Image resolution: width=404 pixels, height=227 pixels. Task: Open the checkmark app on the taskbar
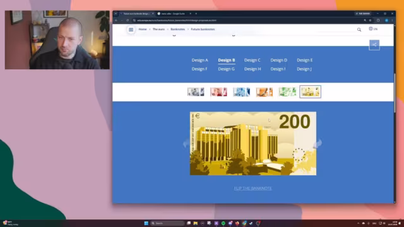coord(251,223)
